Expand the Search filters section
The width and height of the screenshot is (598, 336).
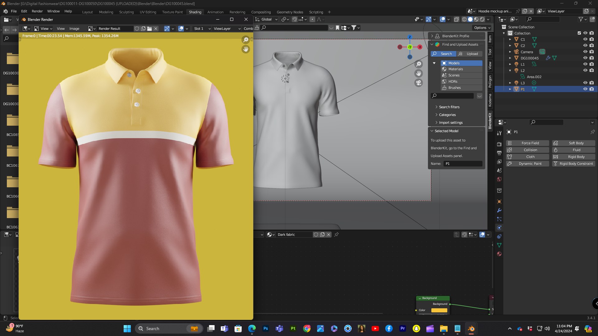(449, 107)
